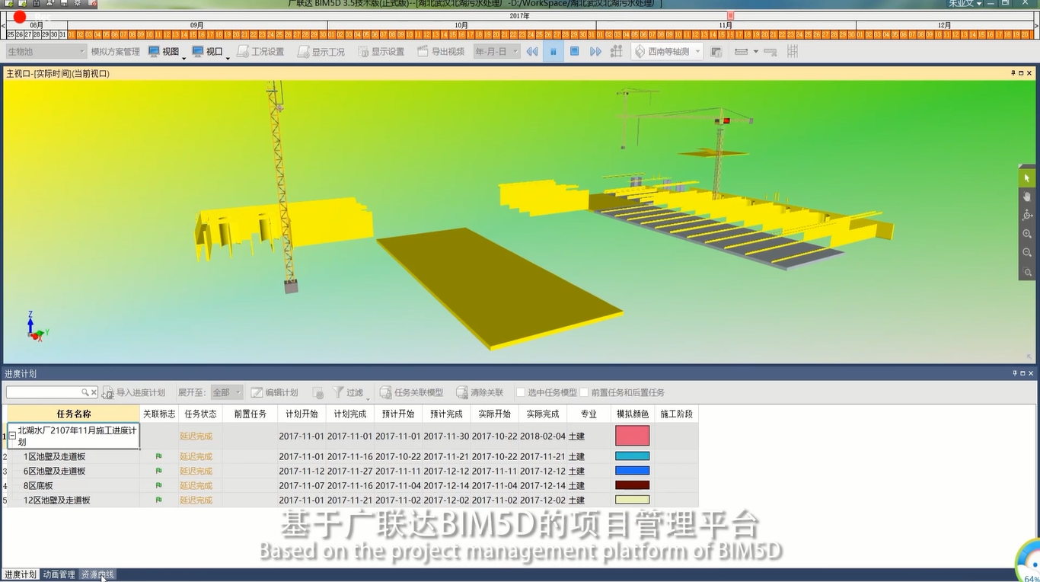Expand the 视口 dropdown arrow
Screen dimensions: 1040x582
tap(227, 57)
